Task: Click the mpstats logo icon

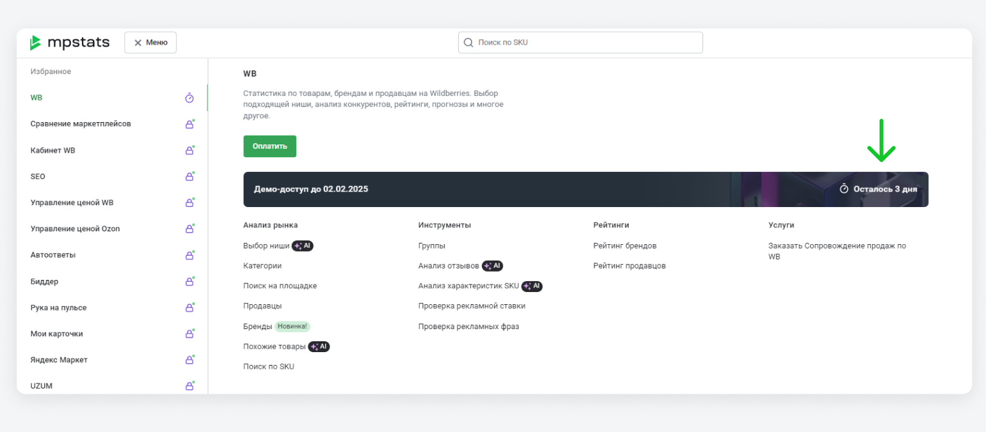Action: tap(36, 43)
